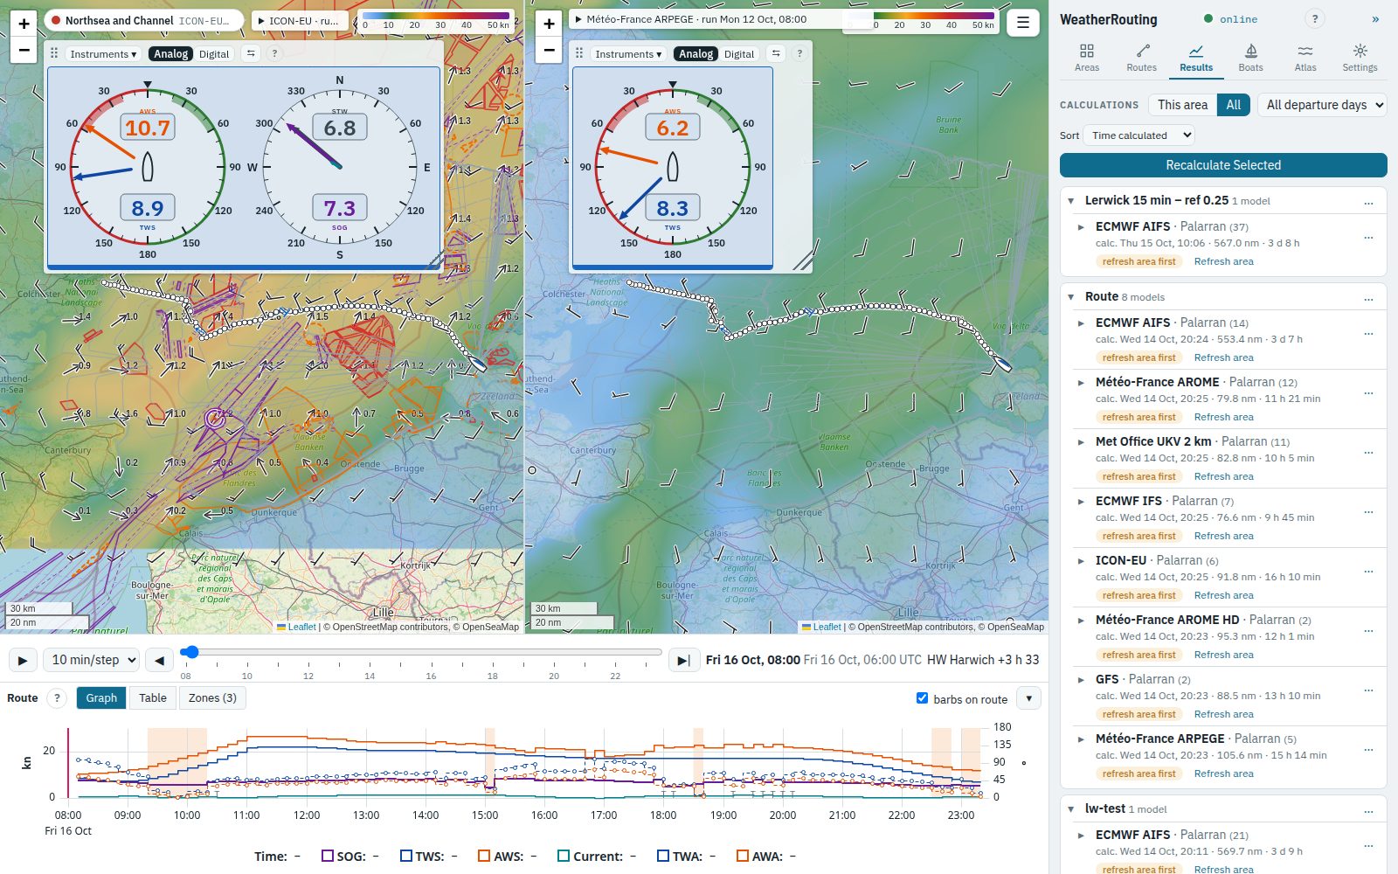This screenshot has height=874, width=1398.
Task: Select the This area filter
Action: click(x=1182, y=105)
